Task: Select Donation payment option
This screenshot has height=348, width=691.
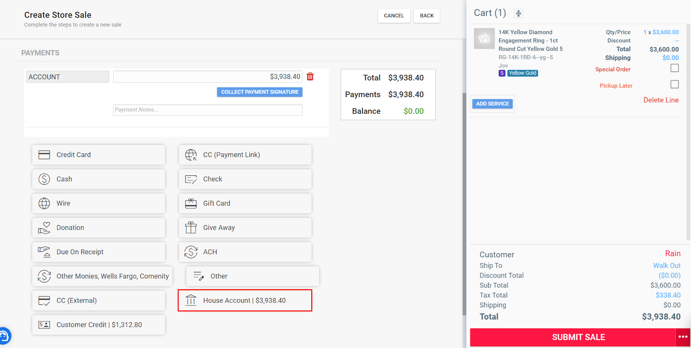Action: (98, 228)
